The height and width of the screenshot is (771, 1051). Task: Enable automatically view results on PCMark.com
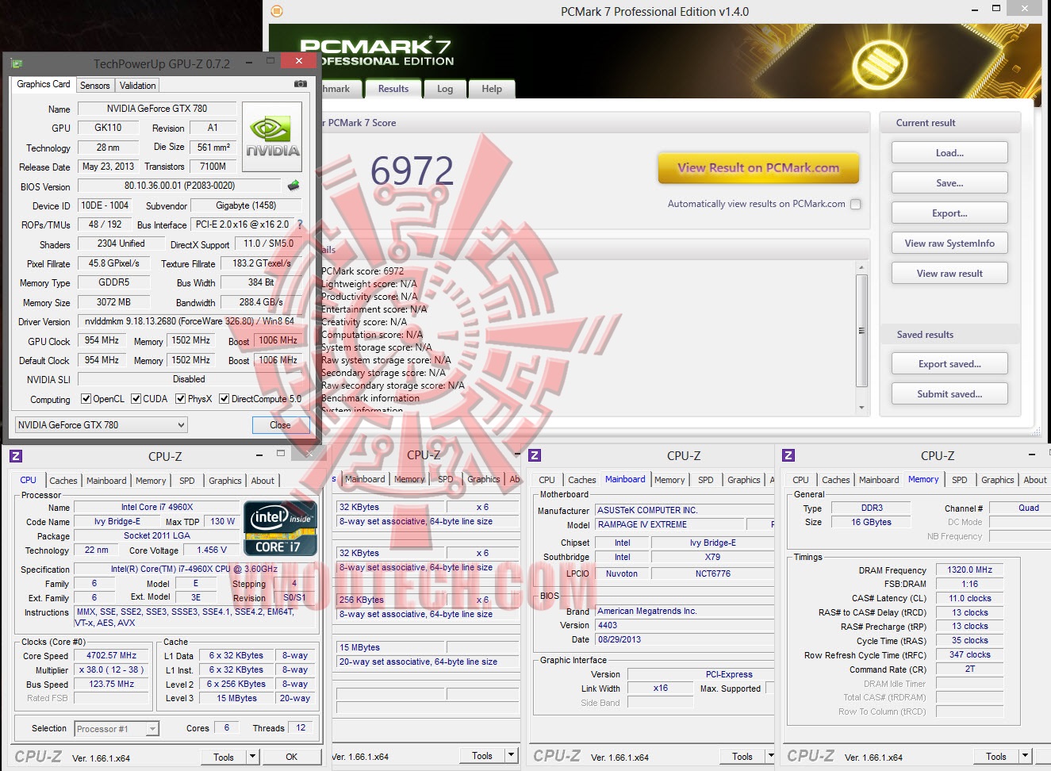click(856, 204)
